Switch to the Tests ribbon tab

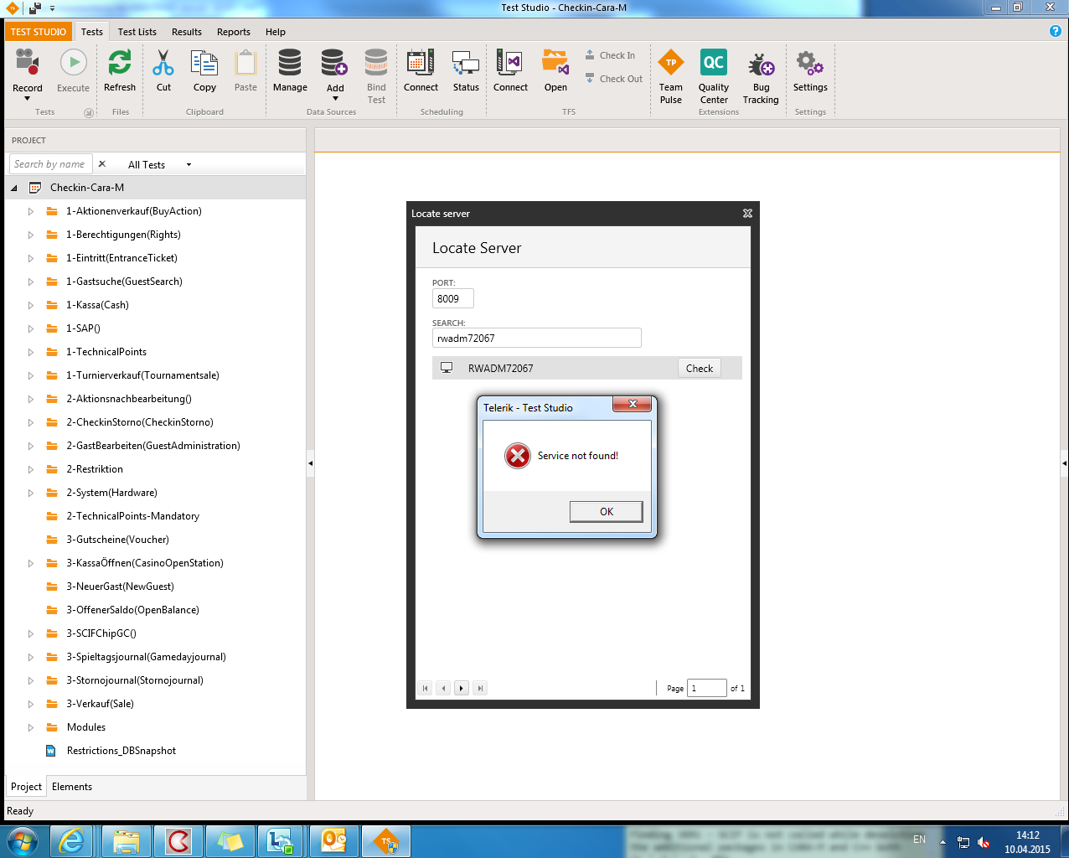(x=92, y=32)
